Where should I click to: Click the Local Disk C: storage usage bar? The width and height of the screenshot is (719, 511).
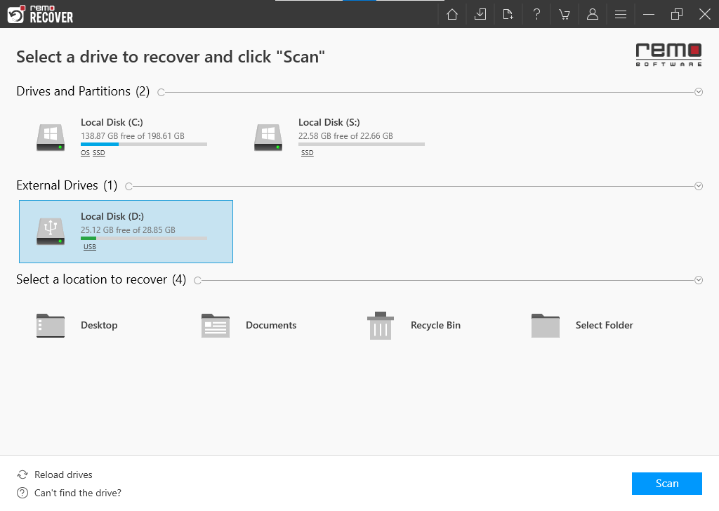tap(143, 144)
